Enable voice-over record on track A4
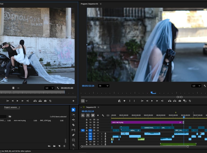 [105, 142]
